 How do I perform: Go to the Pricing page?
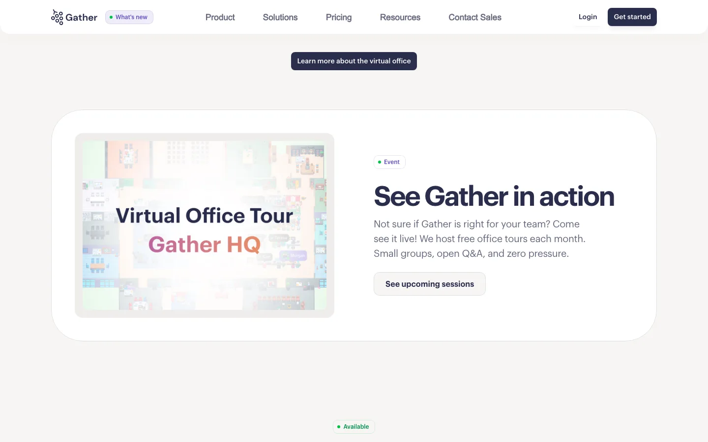point(339,17)
